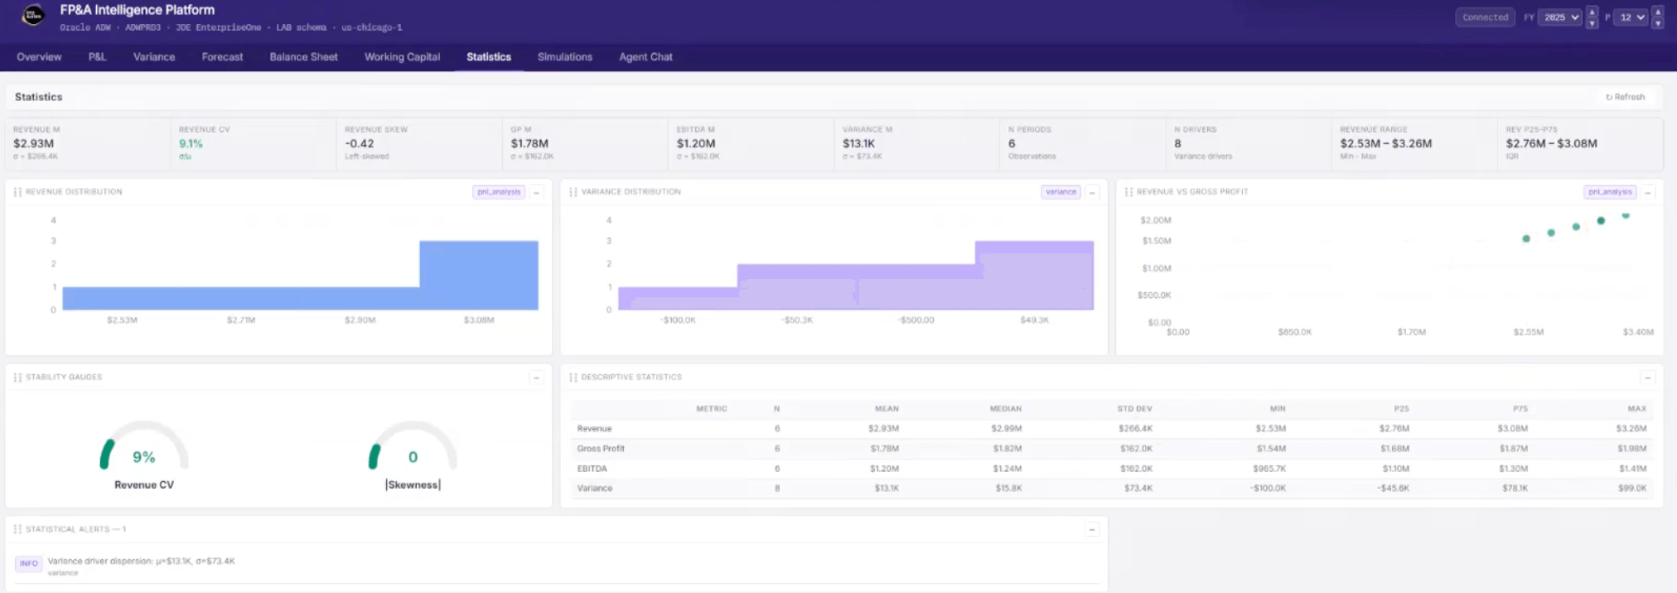1677x593 pixels.
Task: Increase period with the up arrow
Action: click(x=1657, y=12)
